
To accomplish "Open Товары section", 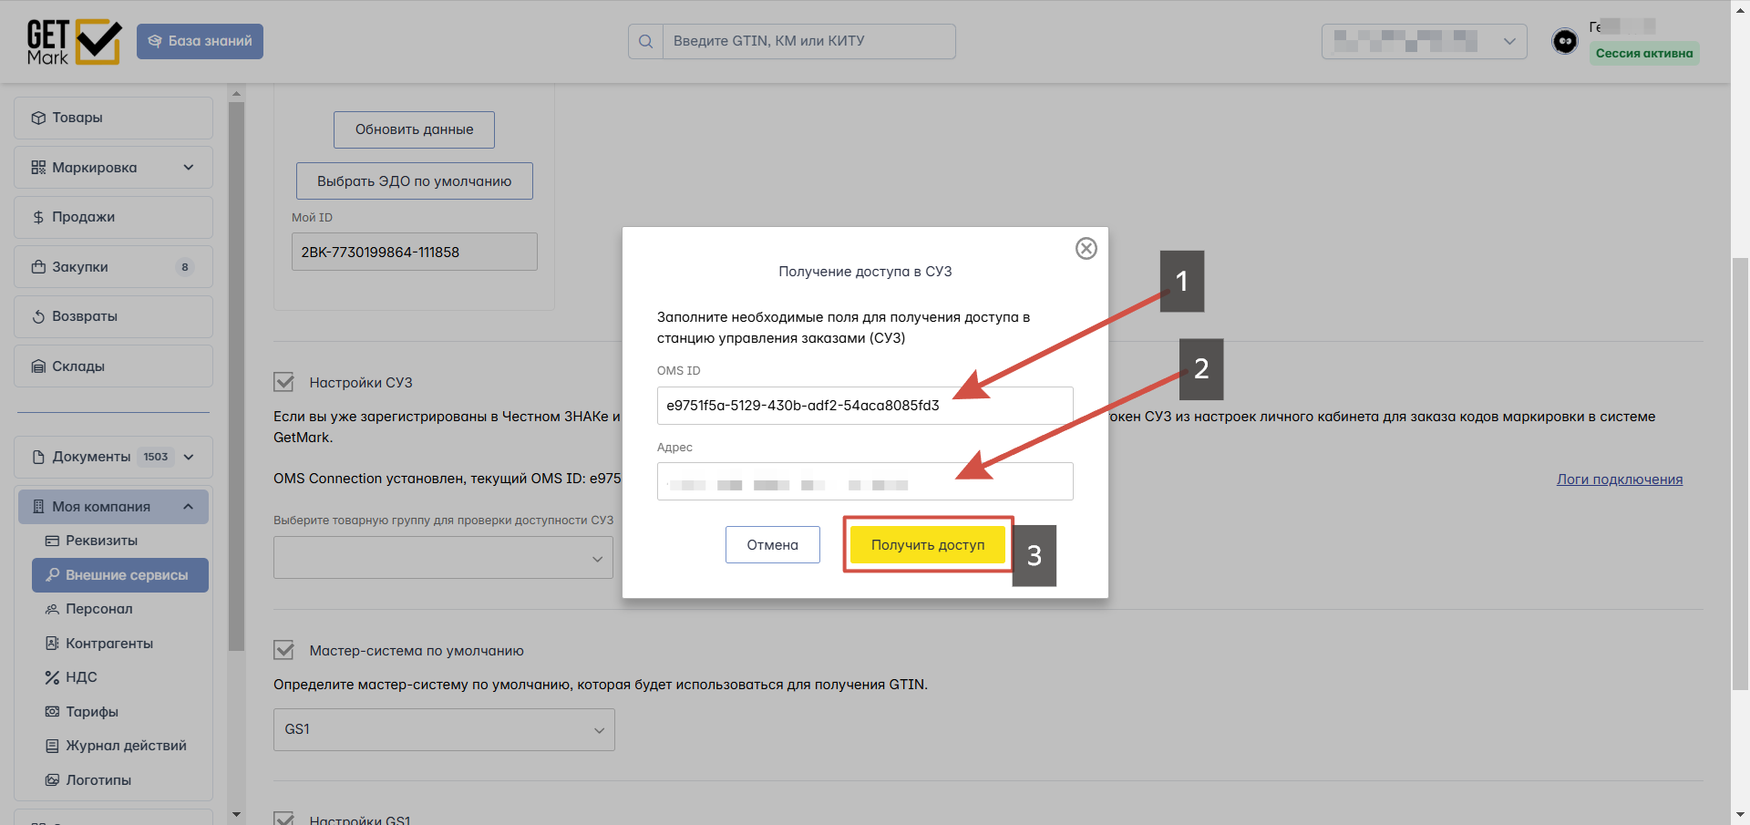I will 114,118.
